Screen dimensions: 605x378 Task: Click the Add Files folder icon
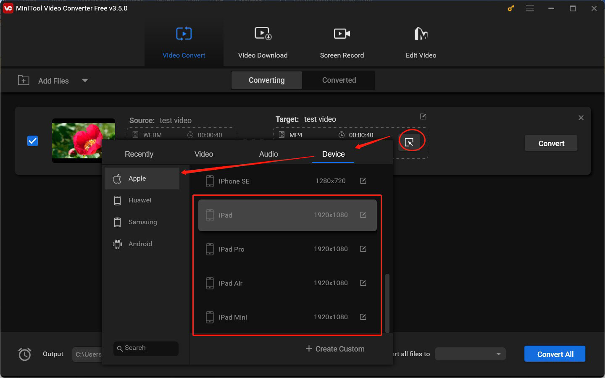coord(24,80)
